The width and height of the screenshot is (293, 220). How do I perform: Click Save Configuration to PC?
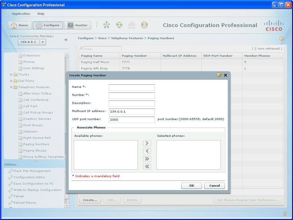pos(34,184)
